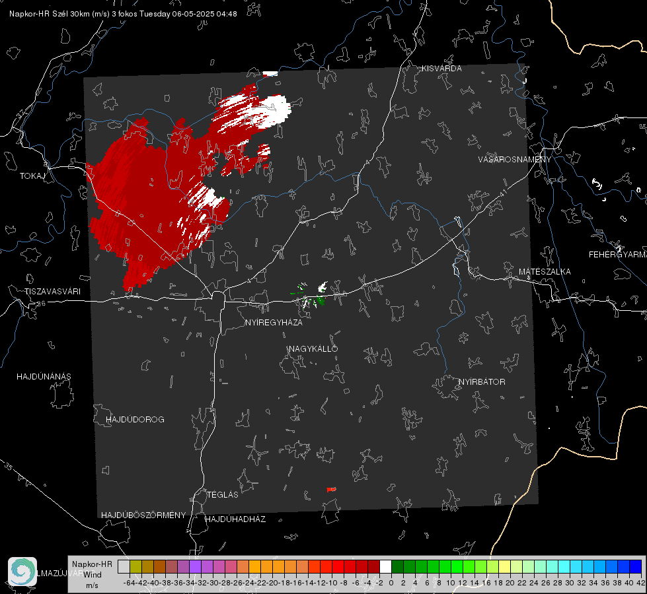
Task: Click the header text 'Napkor-HR Szél 30km (m/s) 3 fokos'
Action: point(73,14)
